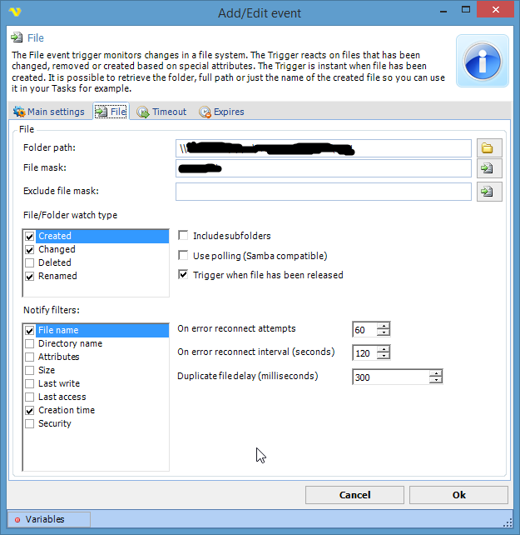Click the folder browse icon for Folder path
The image size is (520, 535).
pyautogui.click(x=488, y=148)
